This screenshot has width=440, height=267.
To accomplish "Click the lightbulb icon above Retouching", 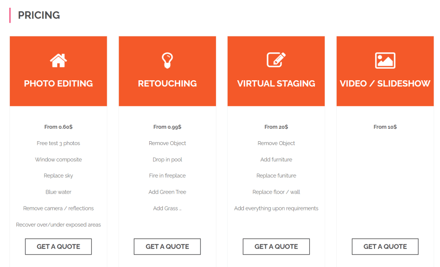I will click(x=167, y=61).
